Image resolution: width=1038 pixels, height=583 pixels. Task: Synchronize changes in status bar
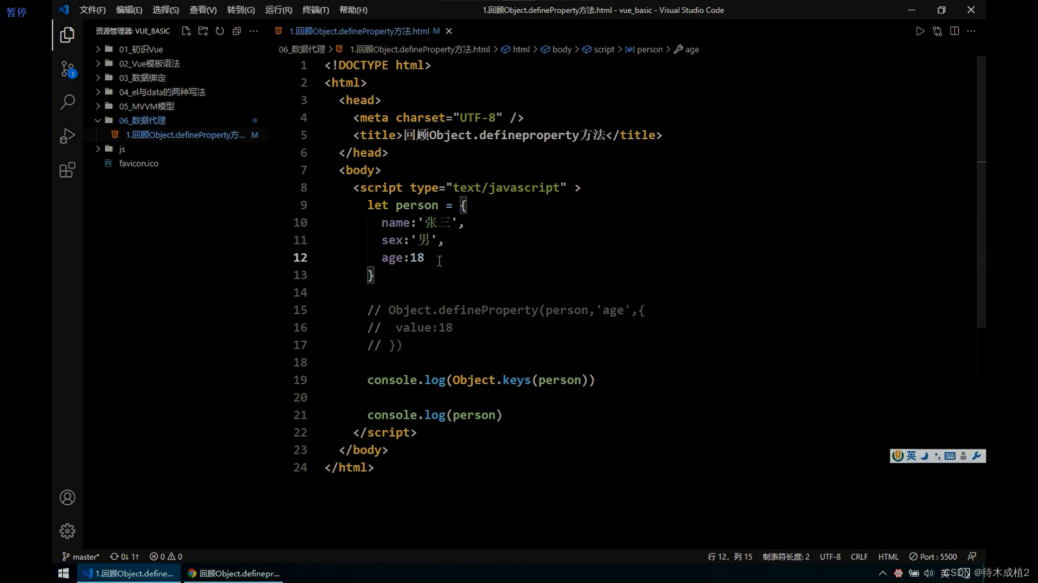click(x=124, y=557)
